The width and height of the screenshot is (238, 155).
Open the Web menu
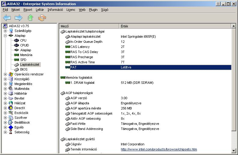[82, 10]
